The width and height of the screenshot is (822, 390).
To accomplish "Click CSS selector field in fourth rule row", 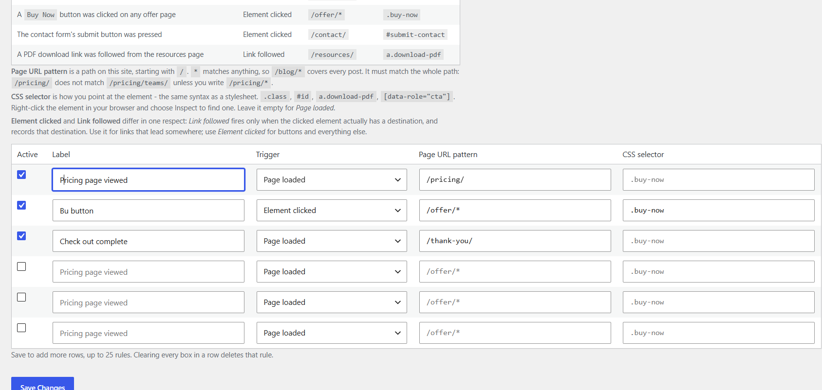I will pos(718,272).
